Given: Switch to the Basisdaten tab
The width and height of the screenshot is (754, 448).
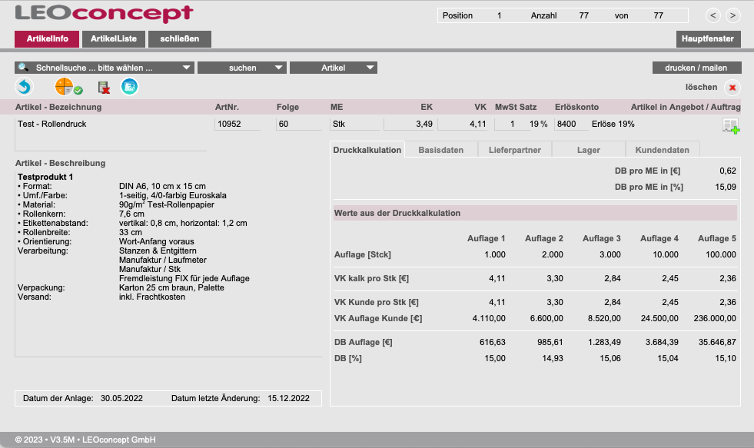Looking at the screenshot, I should pos(440,150).
